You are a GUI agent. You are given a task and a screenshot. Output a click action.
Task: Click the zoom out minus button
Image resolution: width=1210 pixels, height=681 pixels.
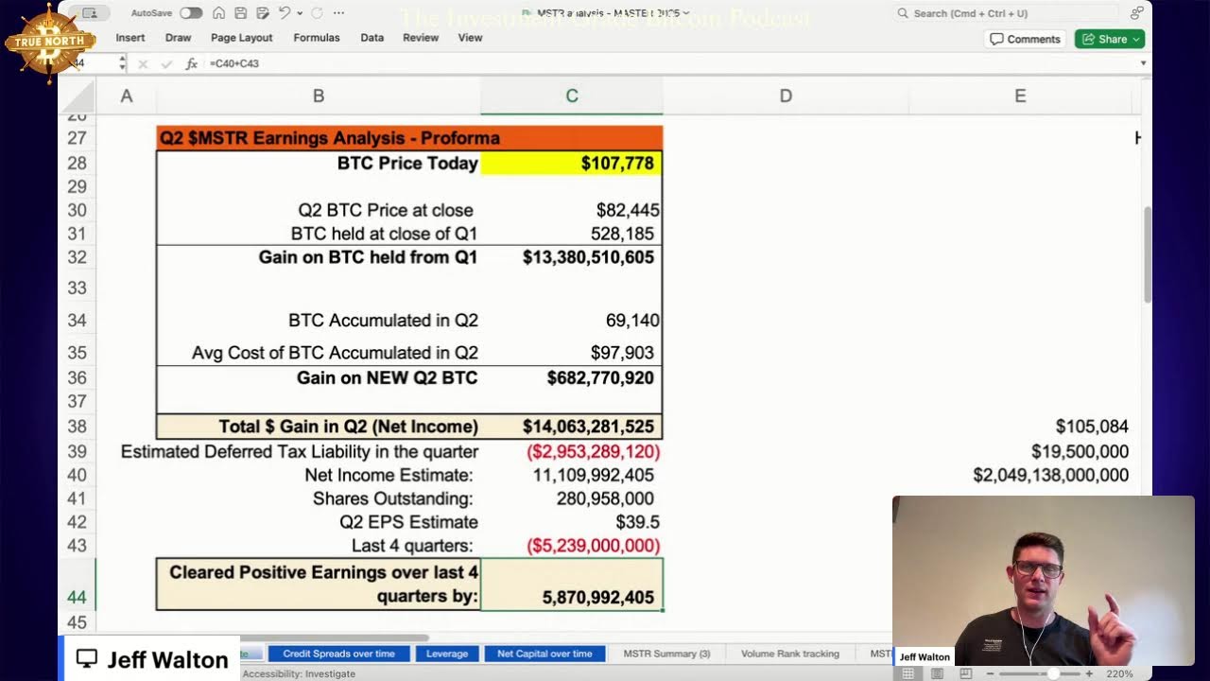(x=992, y=673)
